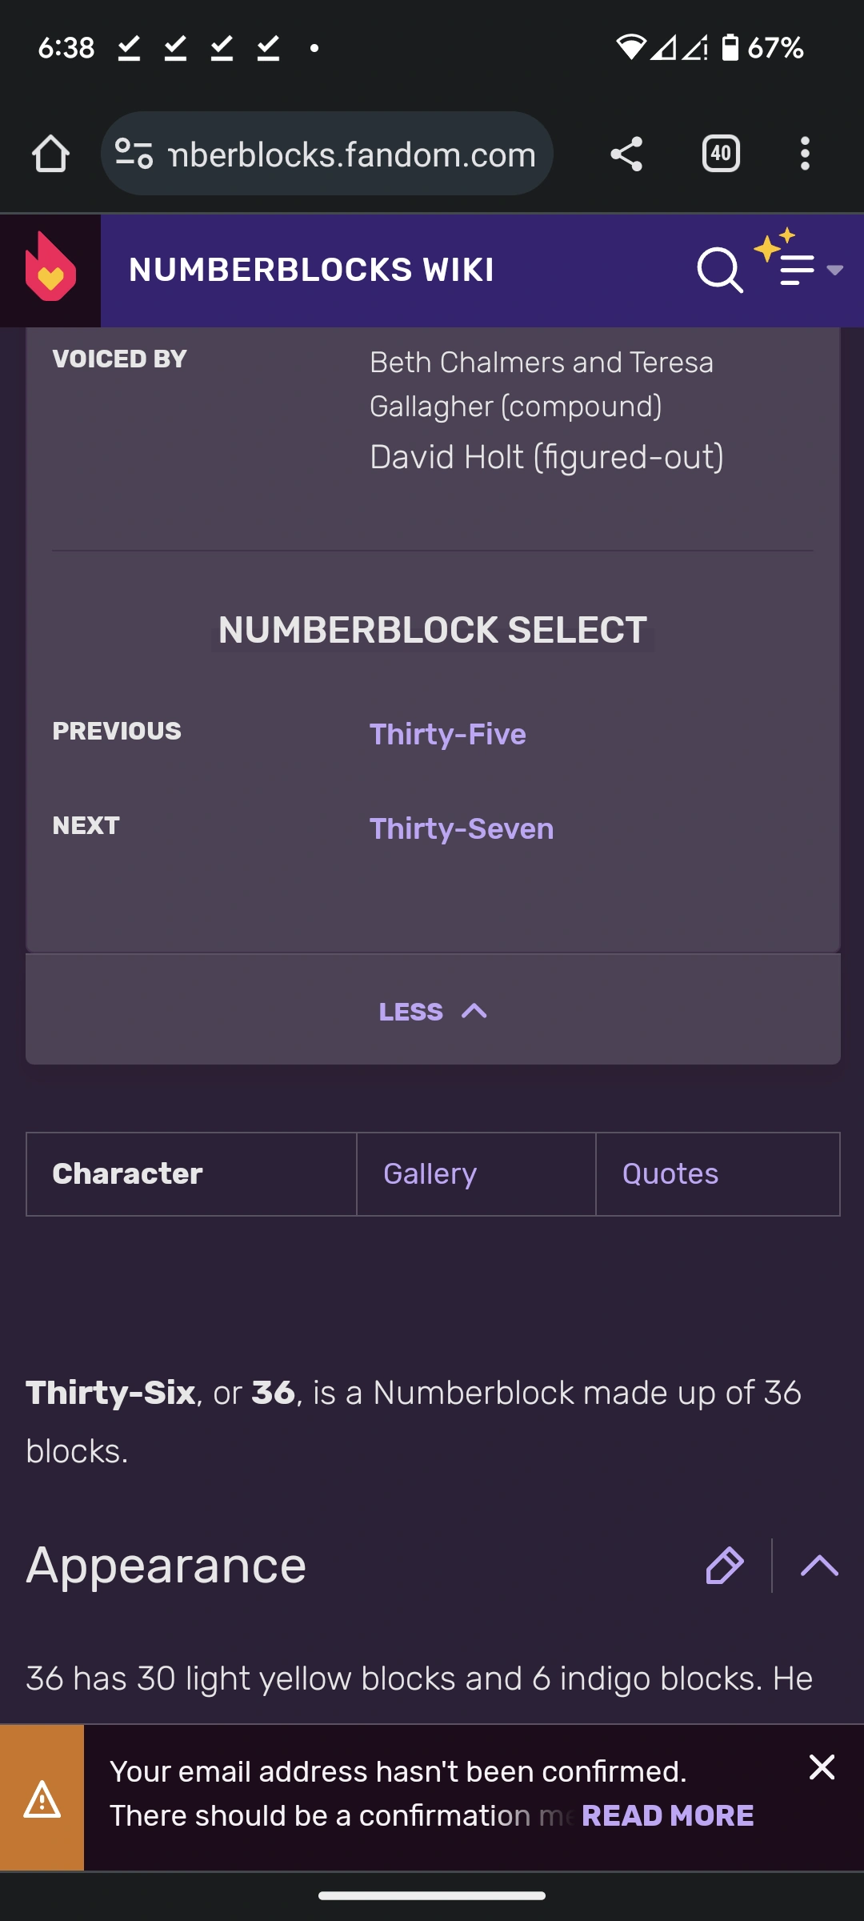Image resolution: width=864 pixels, height=1921 pixels.
Task: Open the wiki search magnifier icon
Action: pos(719,270)
